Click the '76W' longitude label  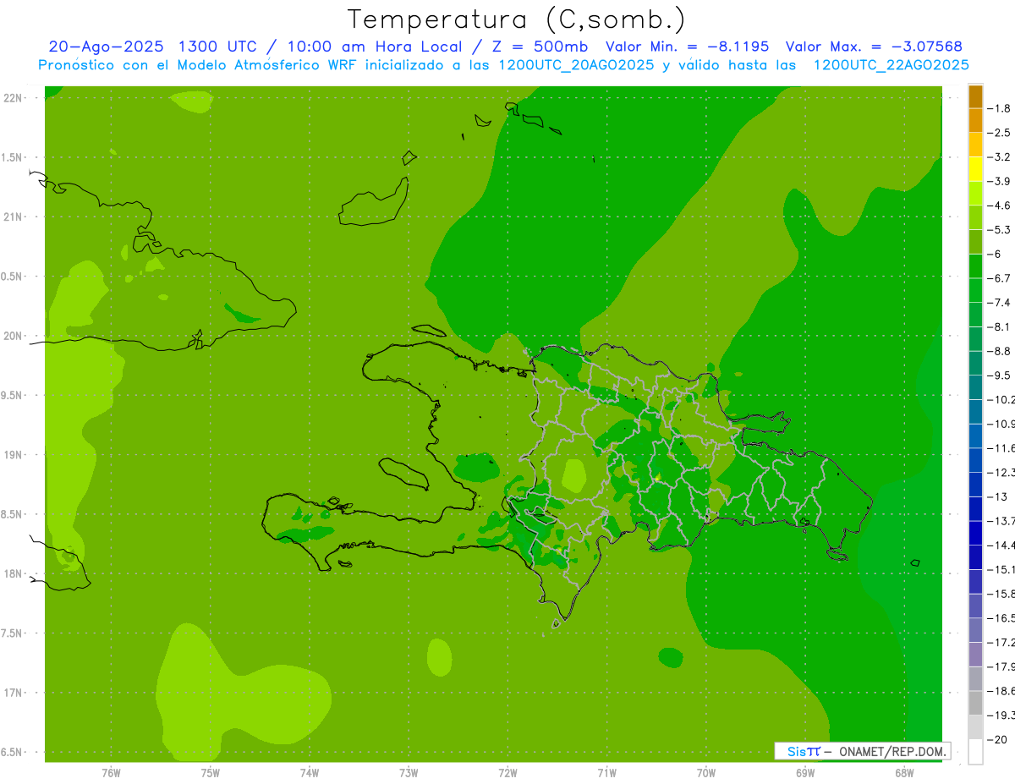coord(111,773)
